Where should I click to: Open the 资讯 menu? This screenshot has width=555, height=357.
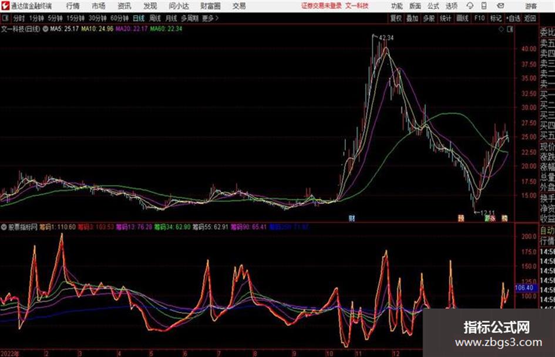pyautogui.click(x=125, y=6)
